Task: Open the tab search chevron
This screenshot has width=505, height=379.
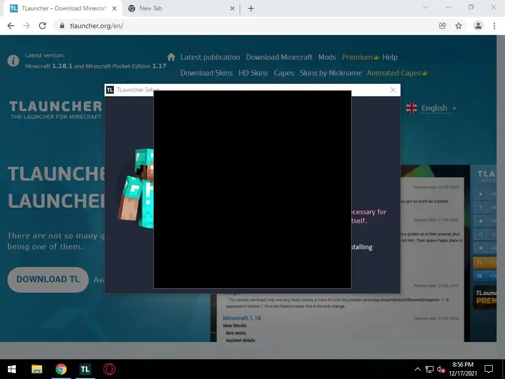Action: (426, 7)
